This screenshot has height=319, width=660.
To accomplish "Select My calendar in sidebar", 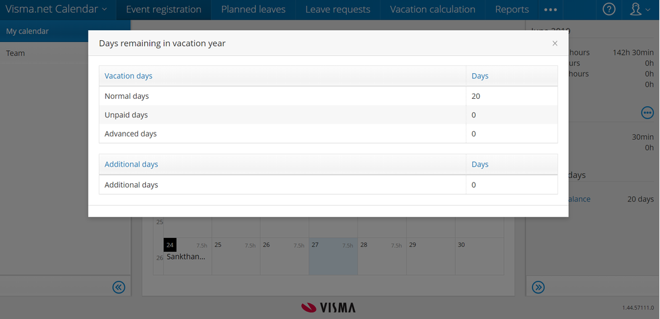I will [28, 31].
